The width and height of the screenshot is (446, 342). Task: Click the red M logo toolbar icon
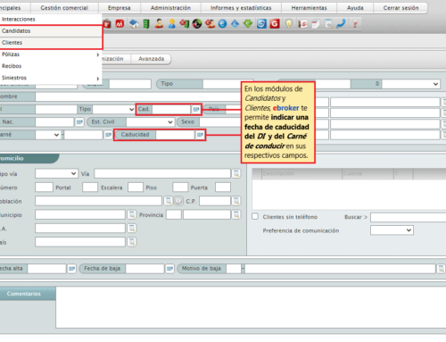click(120, 24)
